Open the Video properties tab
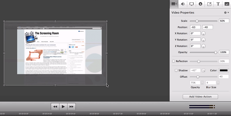Screen dimensions: 231x116 174,4
